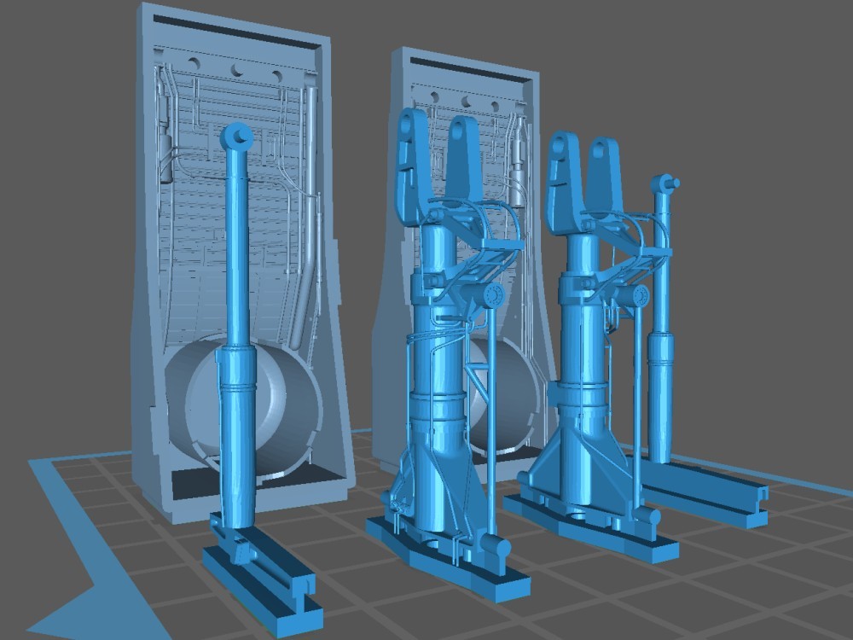
Task: Click the base plate under center landing gear
Action: [x=444, y=555]
